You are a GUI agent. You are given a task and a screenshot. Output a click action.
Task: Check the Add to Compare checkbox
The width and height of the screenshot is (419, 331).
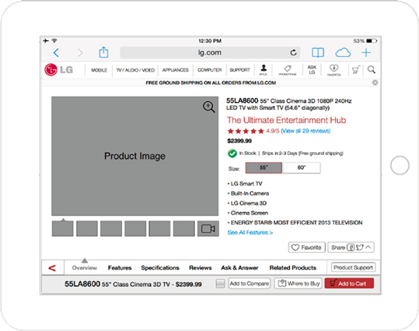[x=220, y=284]
